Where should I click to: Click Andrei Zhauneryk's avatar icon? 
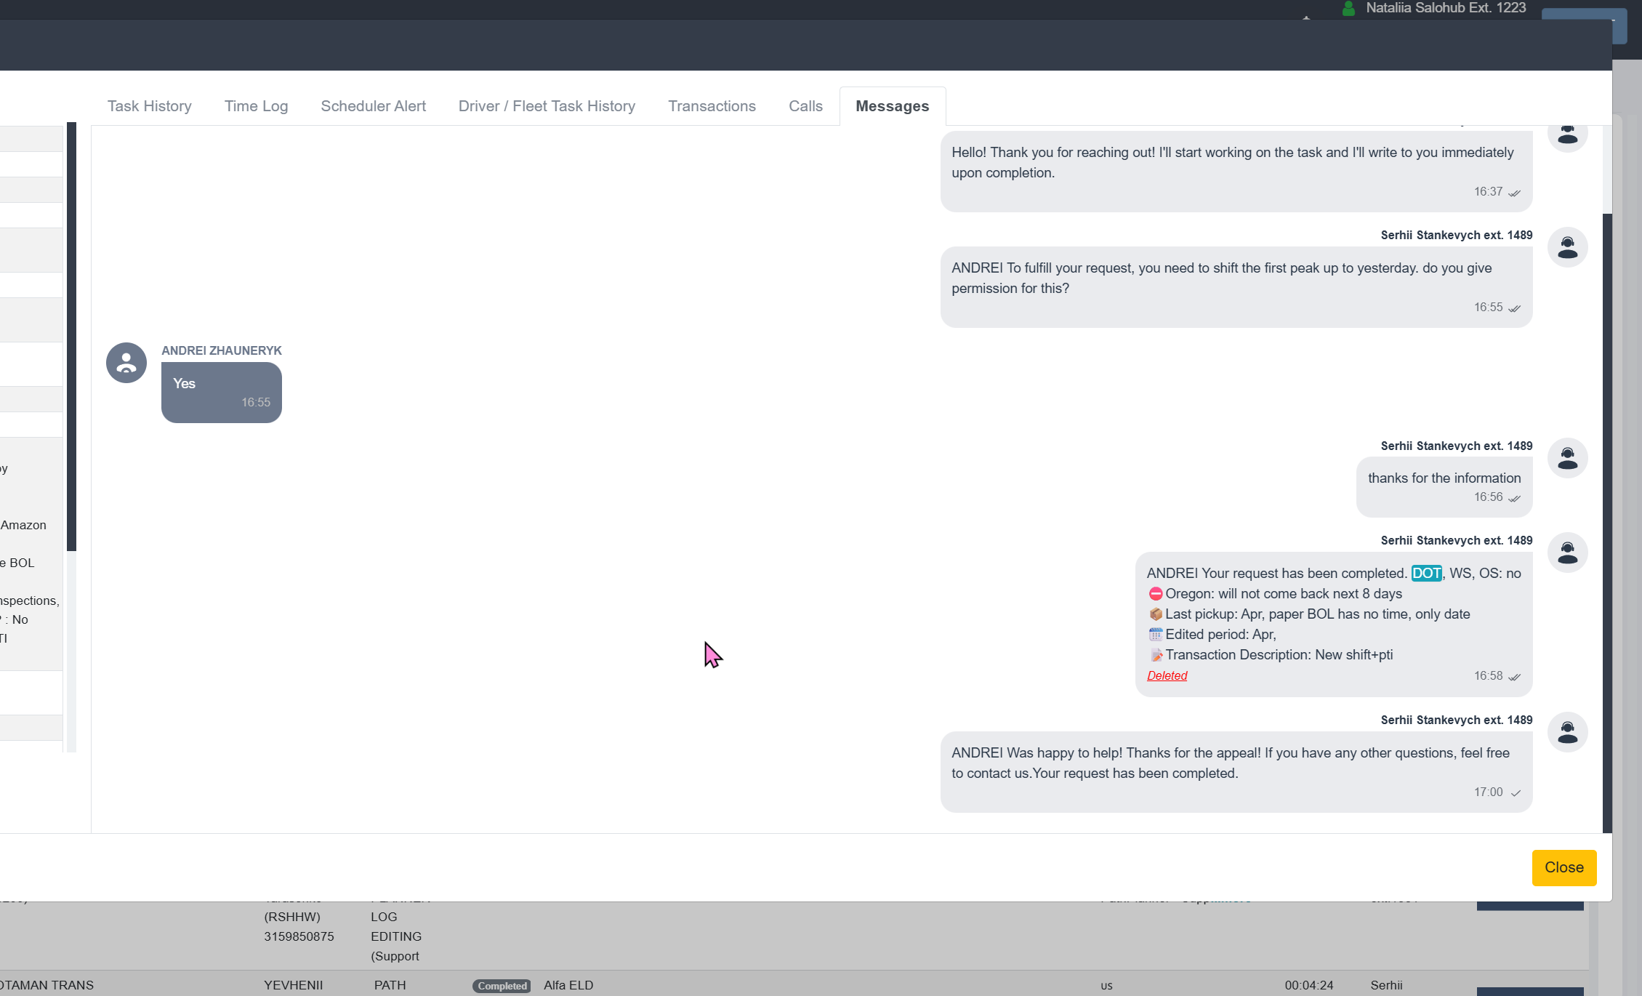point(126,363)
